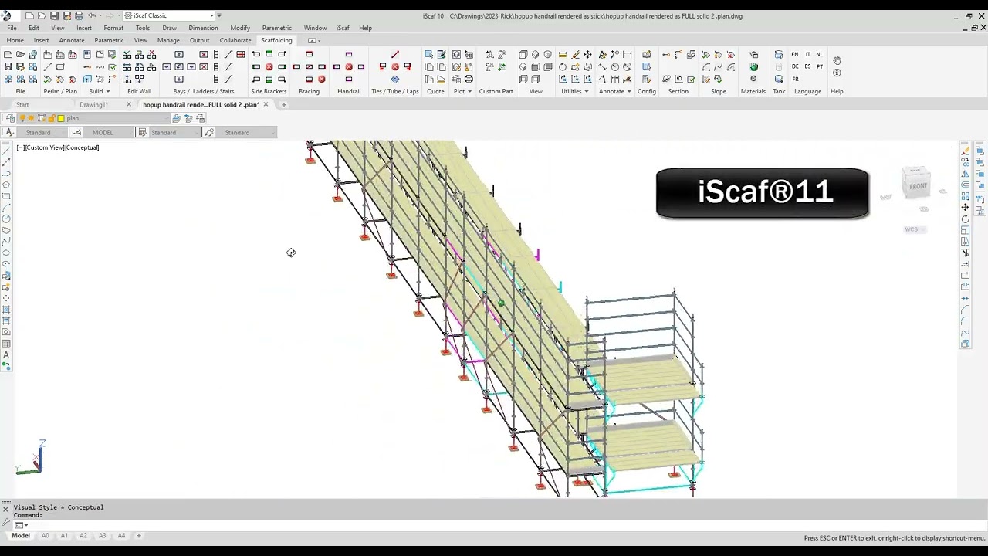Viewport: 988px width, 556px height.
Task: Click the green materials icon in Materials panel
Action: [x=753, y=66]
